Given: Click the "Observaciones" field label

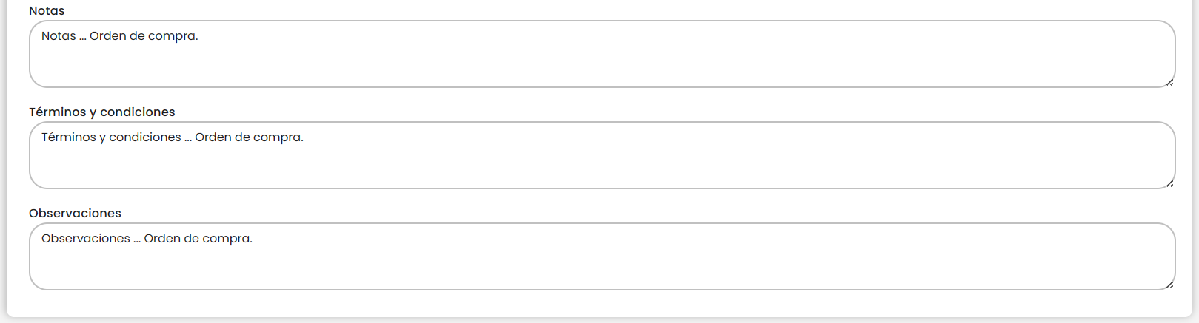Looking at the screenshot, I should pos(75,214).
